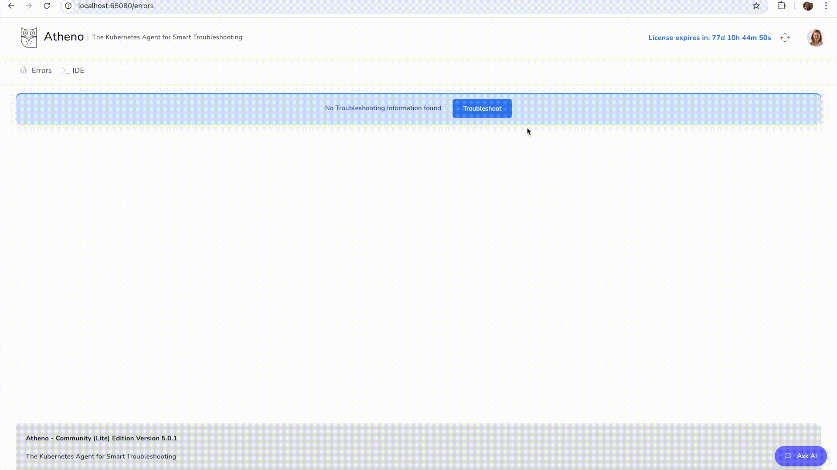The image size is (837, 470).
Task: Click the chat bubble icon on Ask AI
Action: [x=788, y=456]
